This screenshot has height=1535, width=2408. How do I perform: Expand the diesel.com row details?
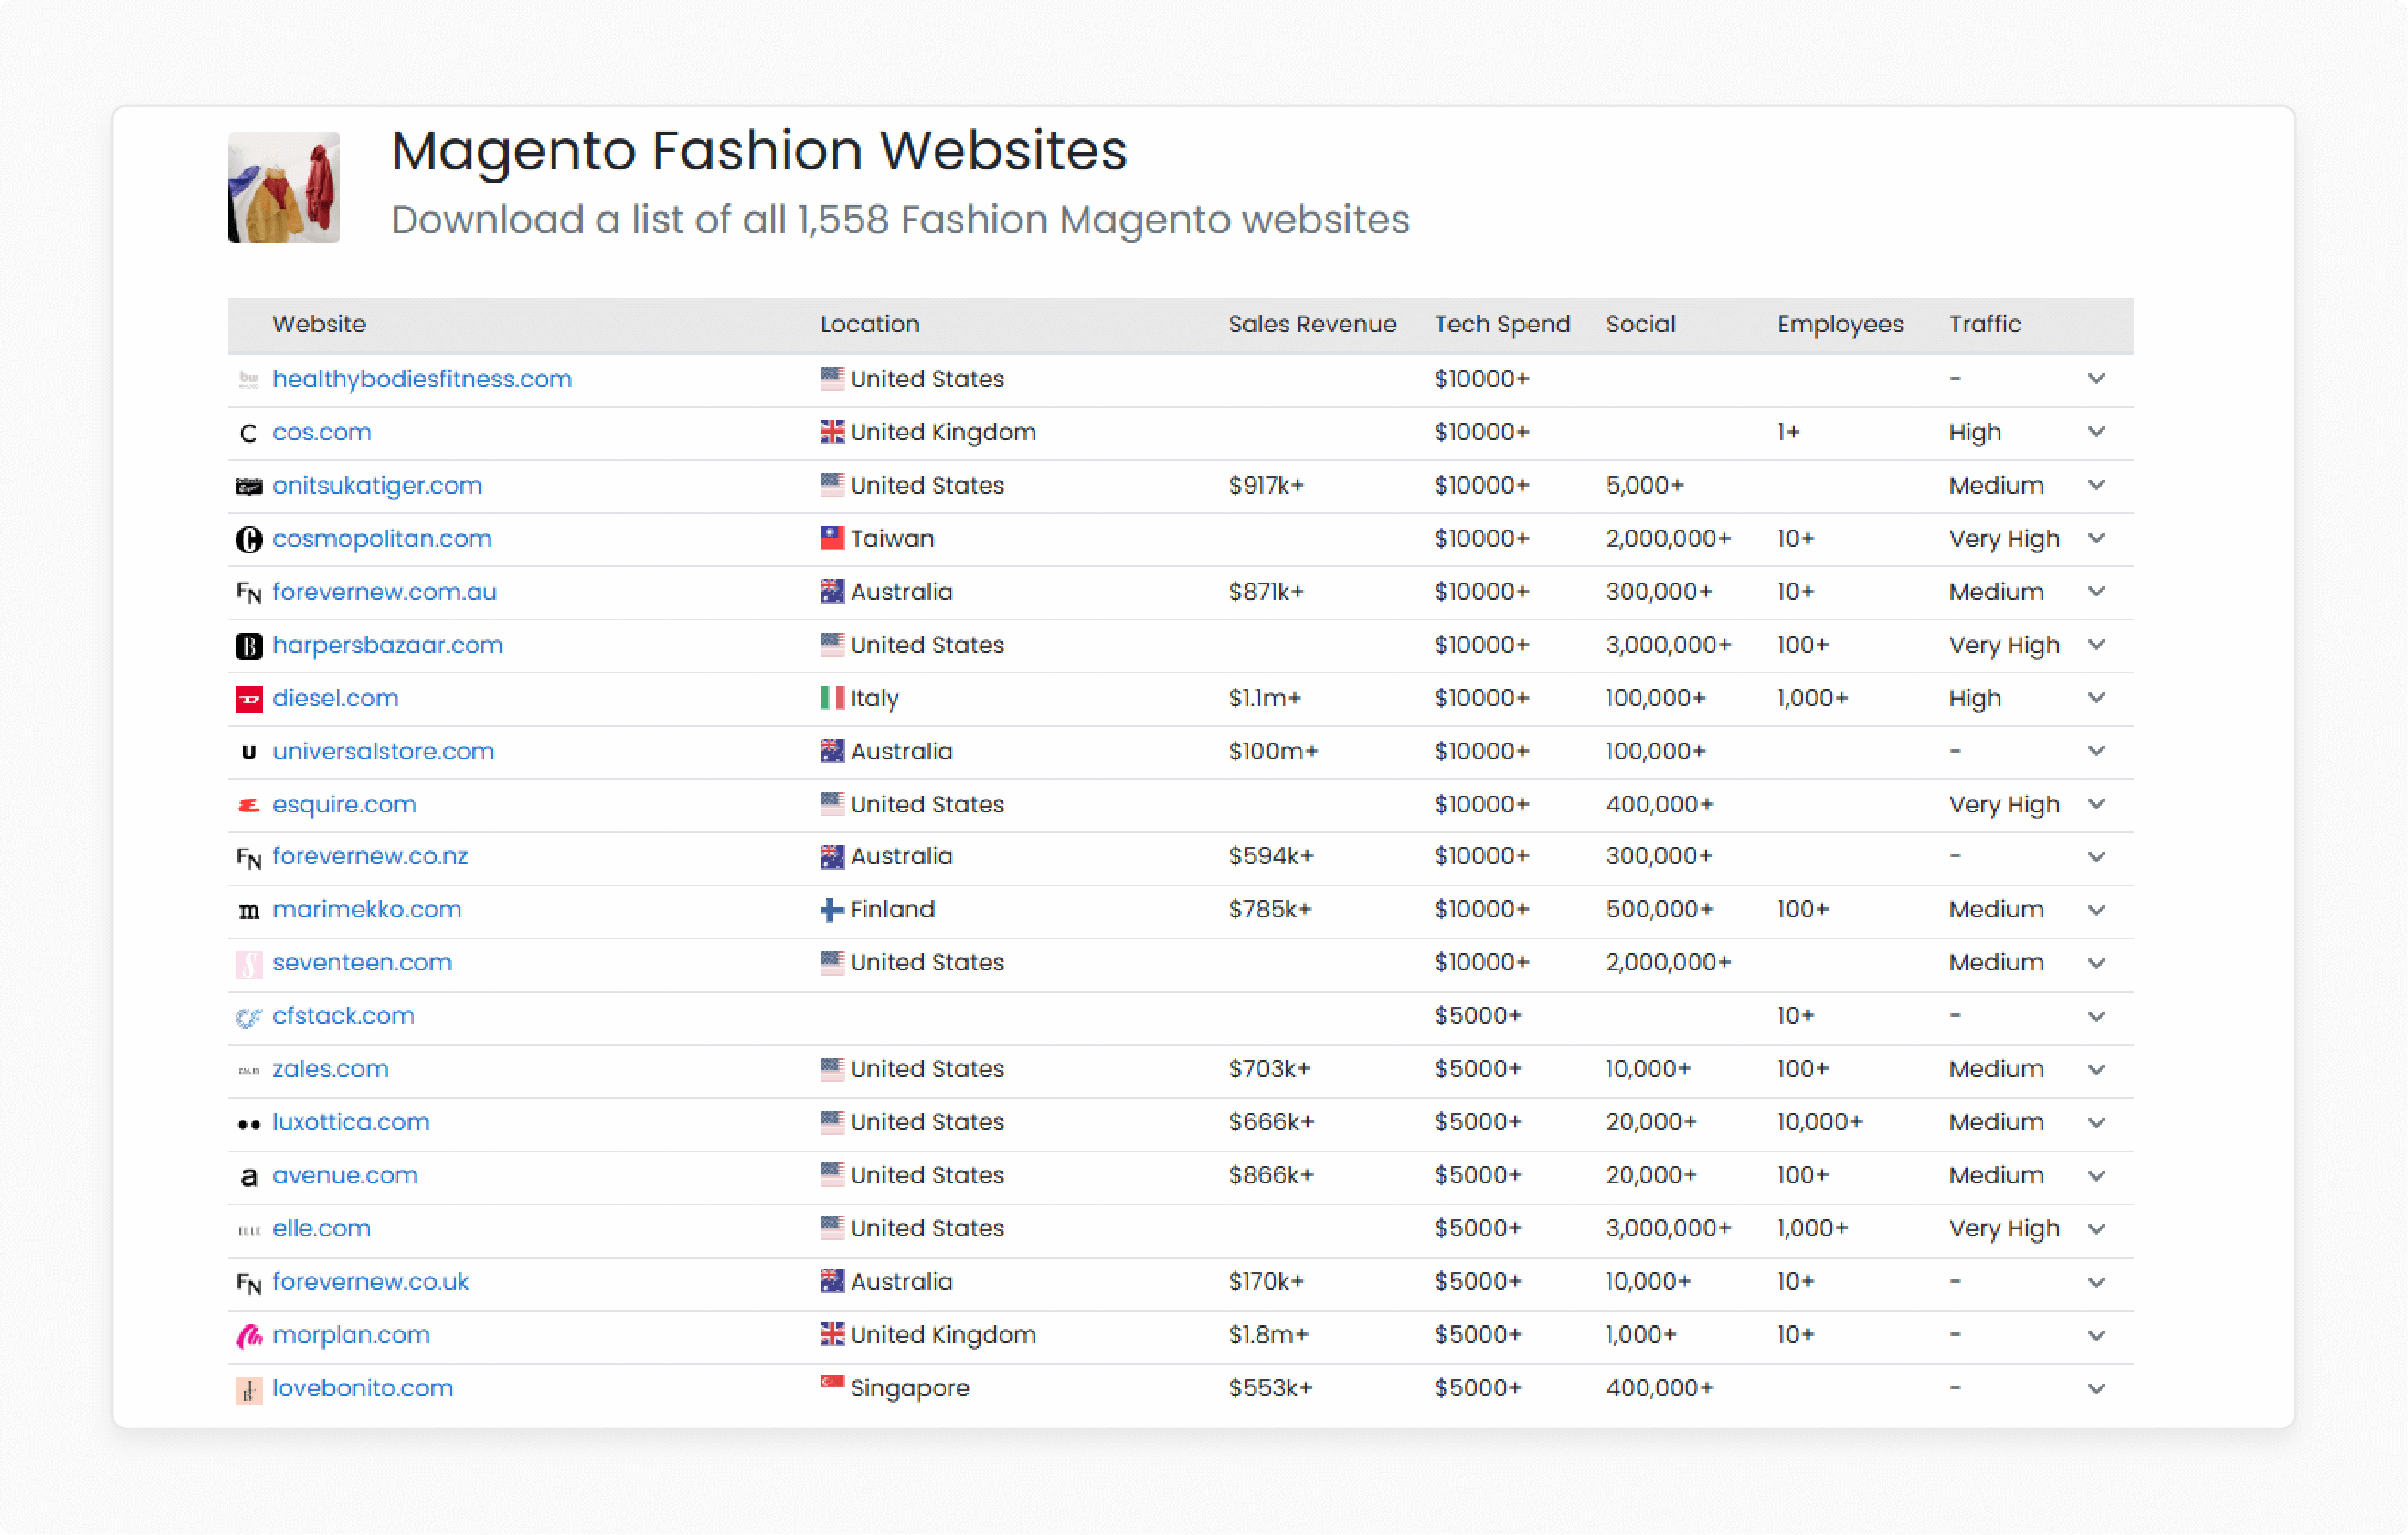[x=2096, y=698]
